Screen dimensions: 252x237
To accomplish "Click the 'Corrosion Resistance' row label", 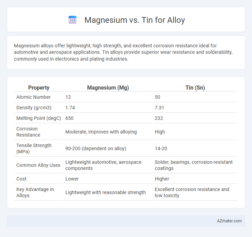I will pyautogui.click(x=28, y=132).
